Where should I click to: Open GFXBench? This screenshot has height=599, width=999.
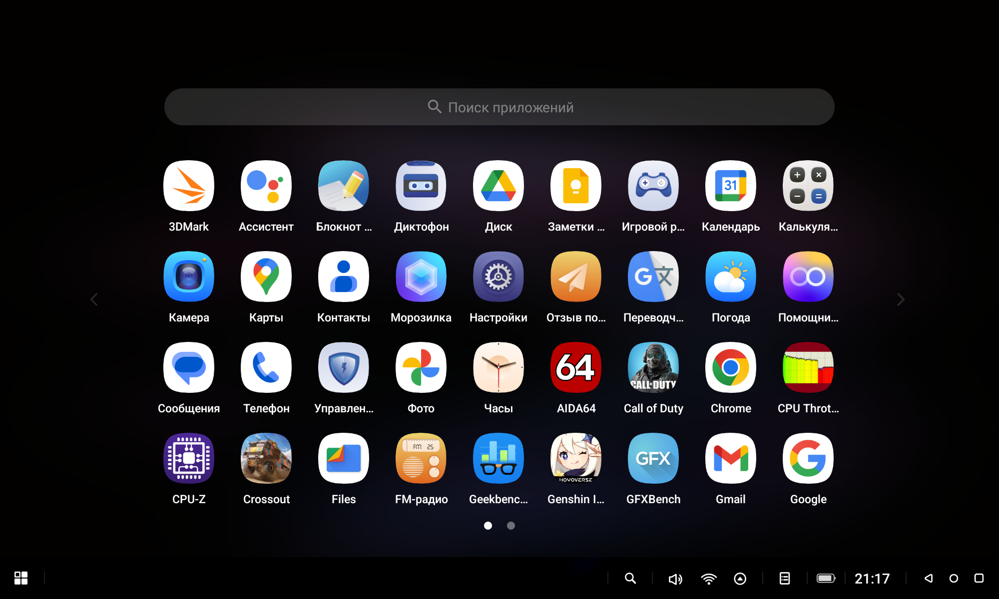[653, 458]
